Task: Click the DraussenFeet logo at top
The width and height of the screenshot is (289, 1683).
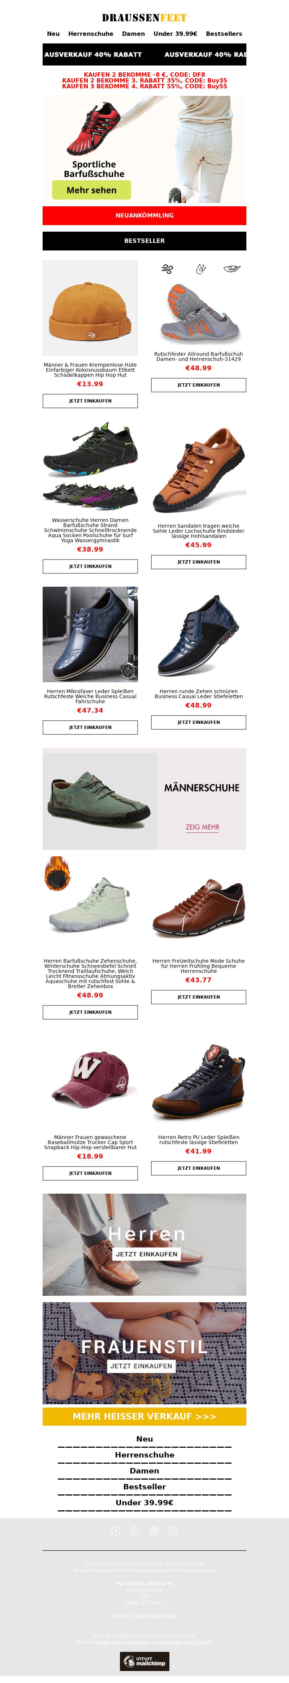Action: [144, 18]
